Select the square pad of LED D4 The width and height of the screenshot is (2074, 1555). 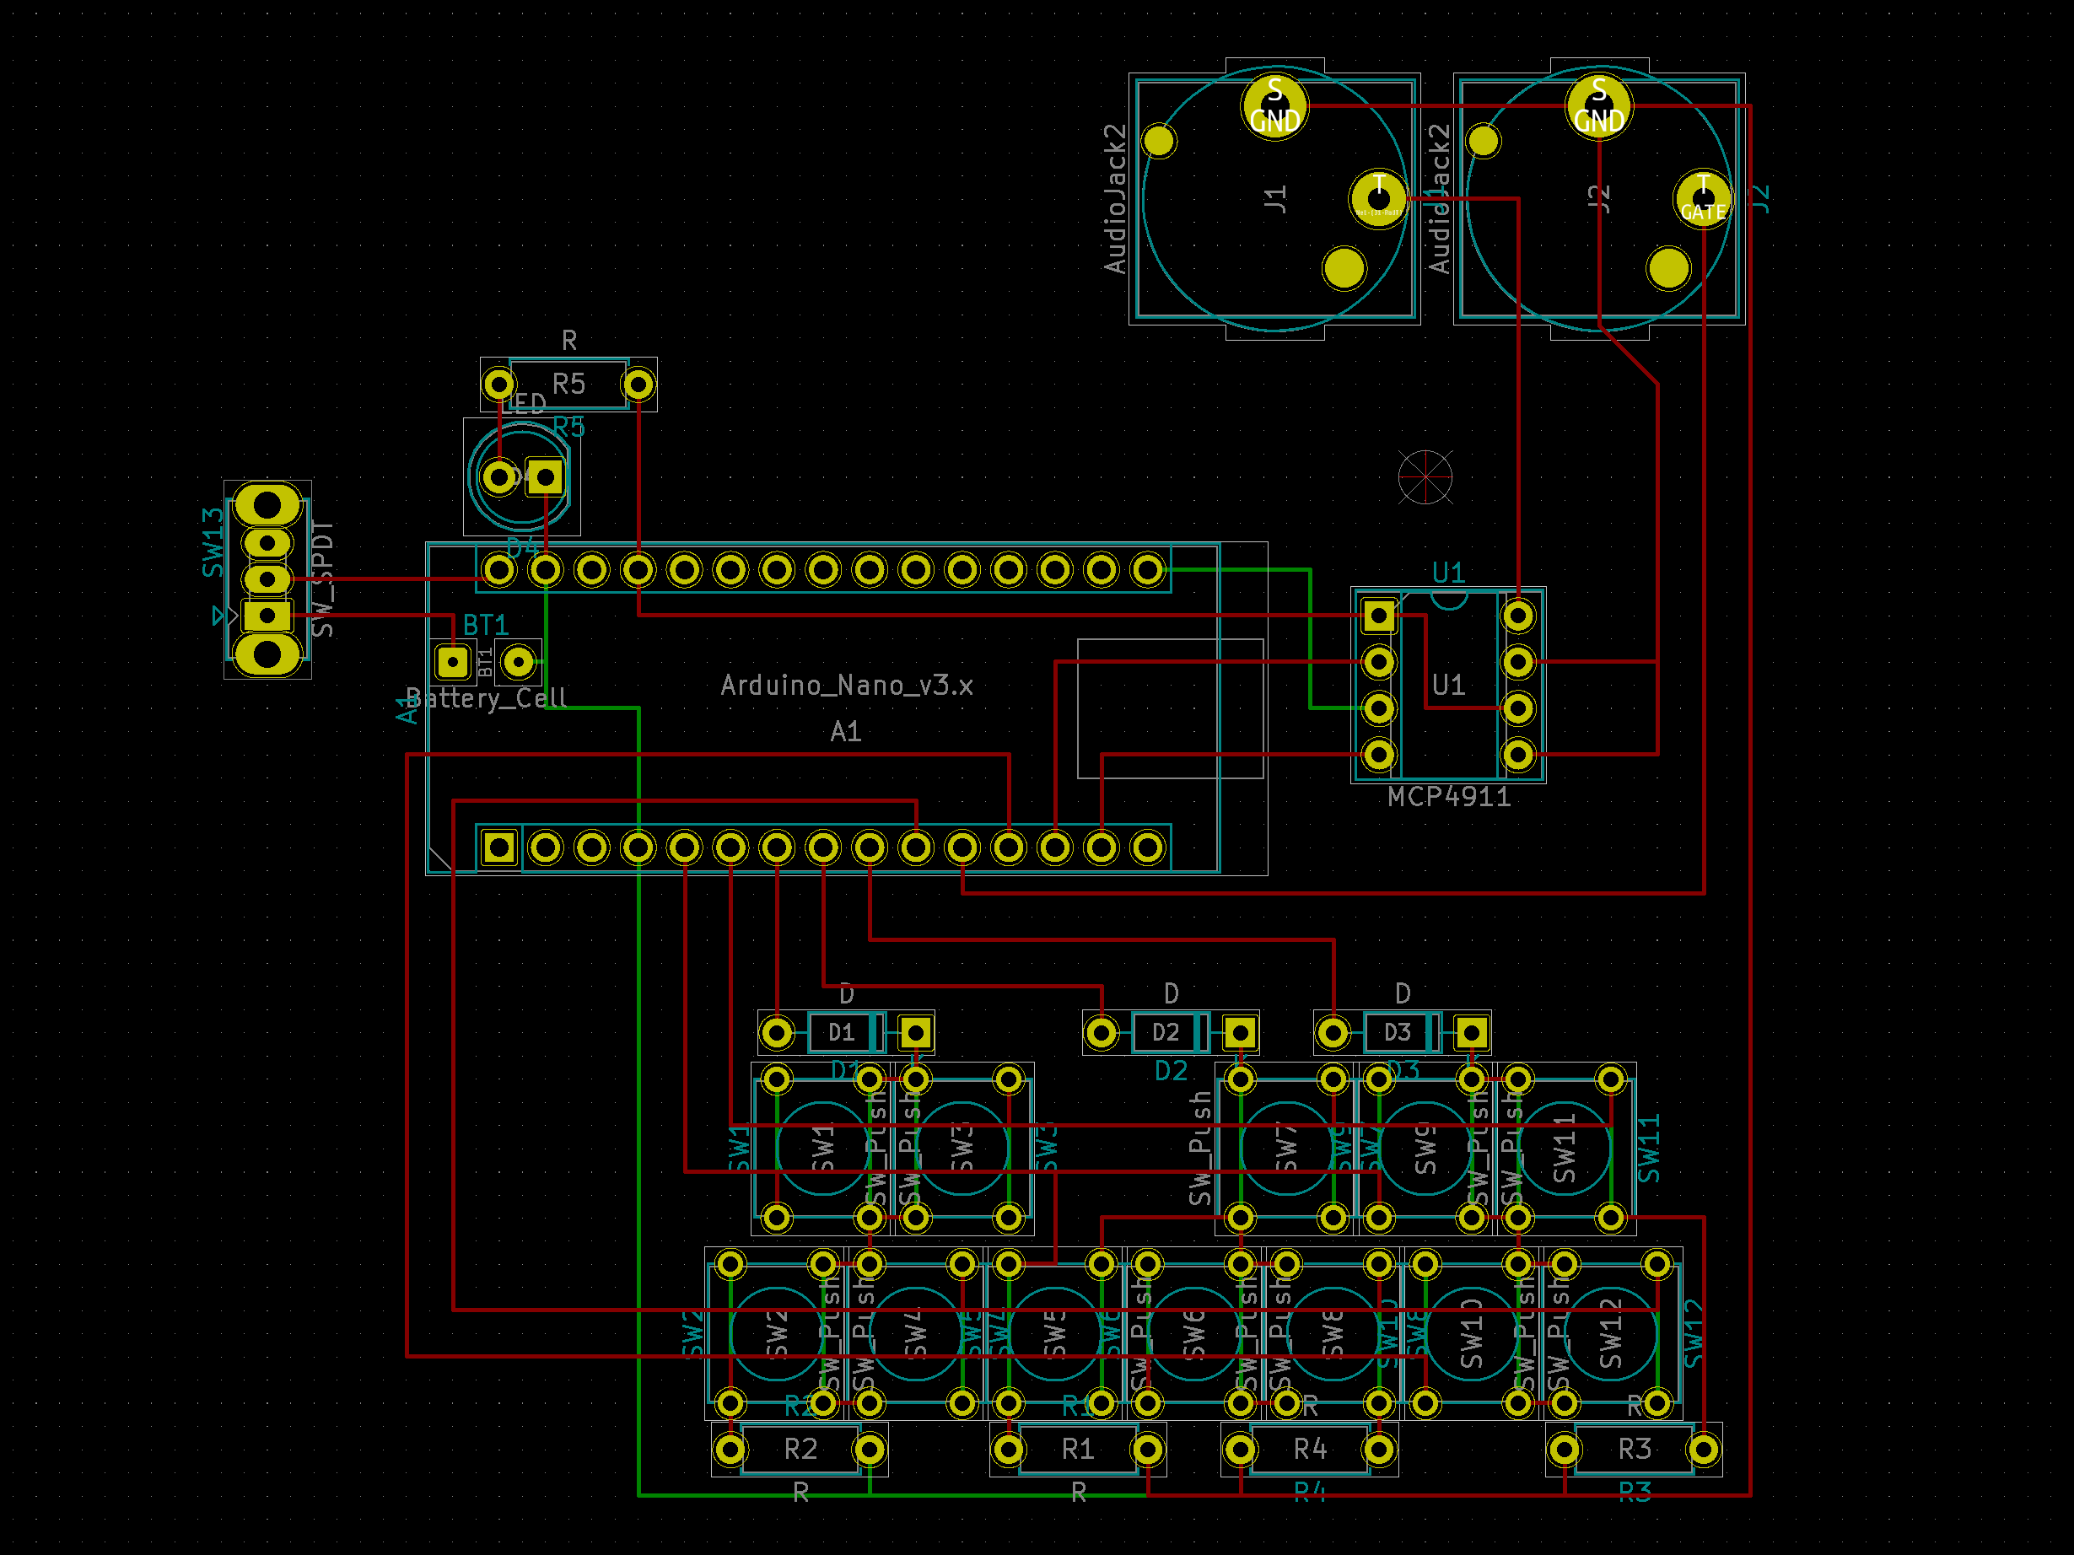pyautogui.click(x=545, y=477)
